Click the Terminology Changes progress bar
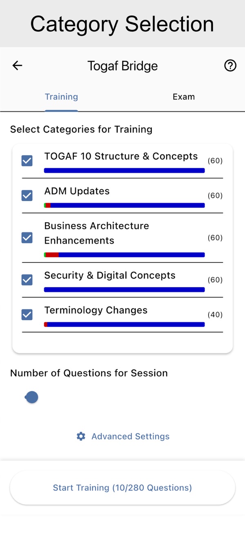Viewport: 245px width, 534px height. click(124, 324)
